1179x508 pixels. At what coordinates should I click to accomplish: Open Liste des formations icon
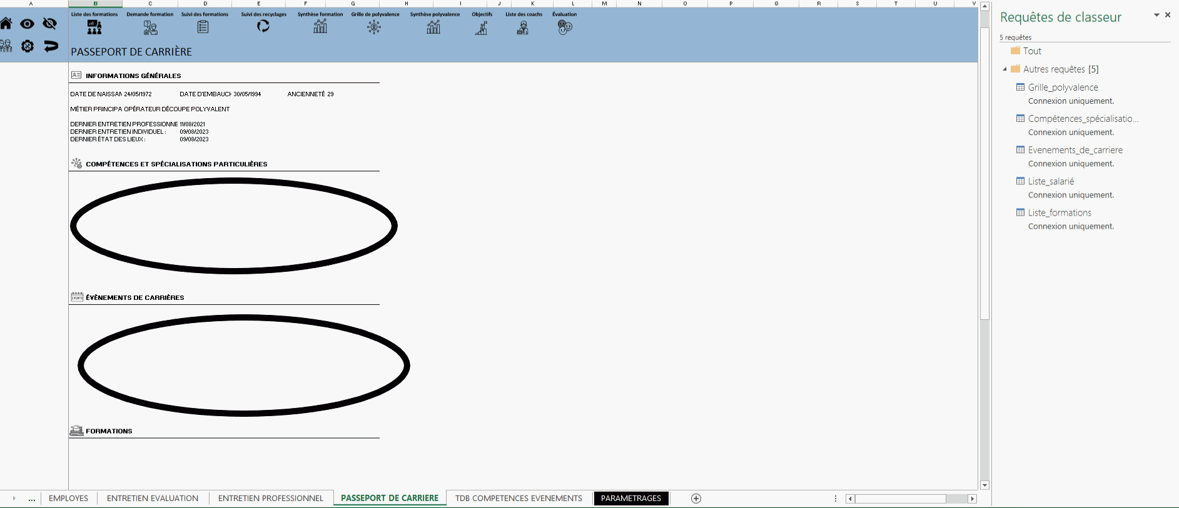click(94, 27)
